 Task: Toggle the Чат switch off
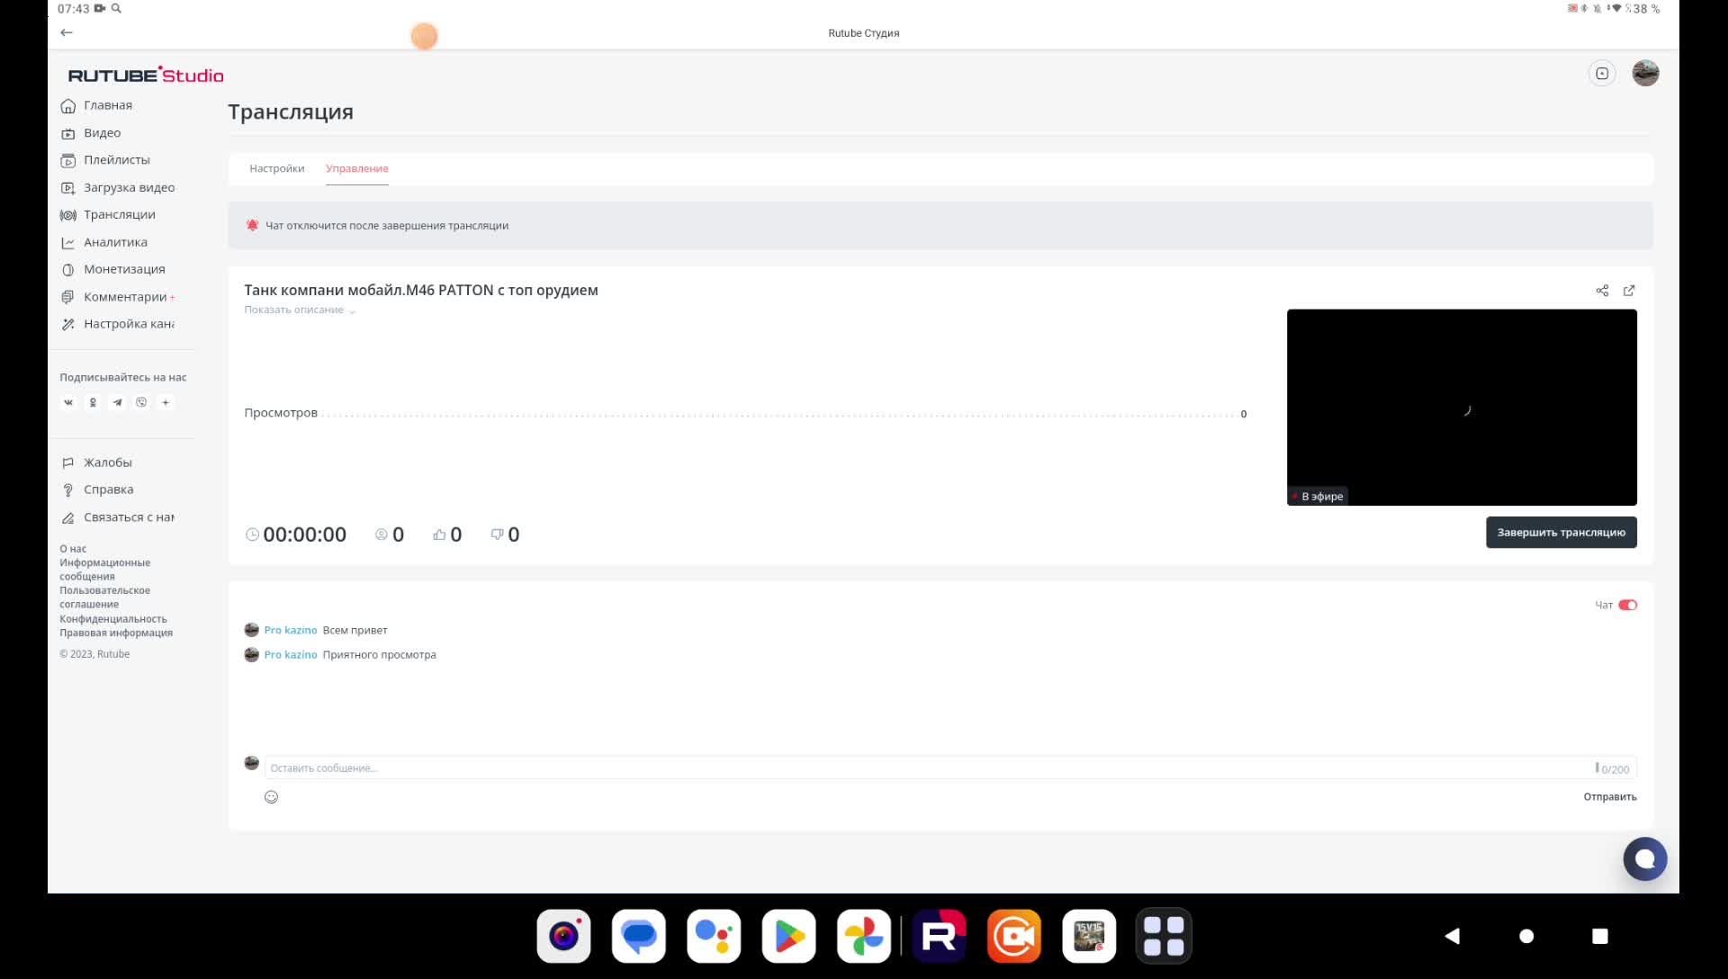pyautogui.click(x=1627, y=605)
